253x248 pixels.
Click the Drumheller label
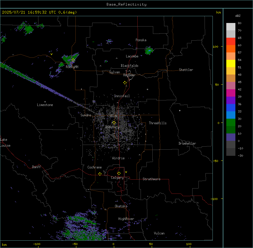[187, 143]
